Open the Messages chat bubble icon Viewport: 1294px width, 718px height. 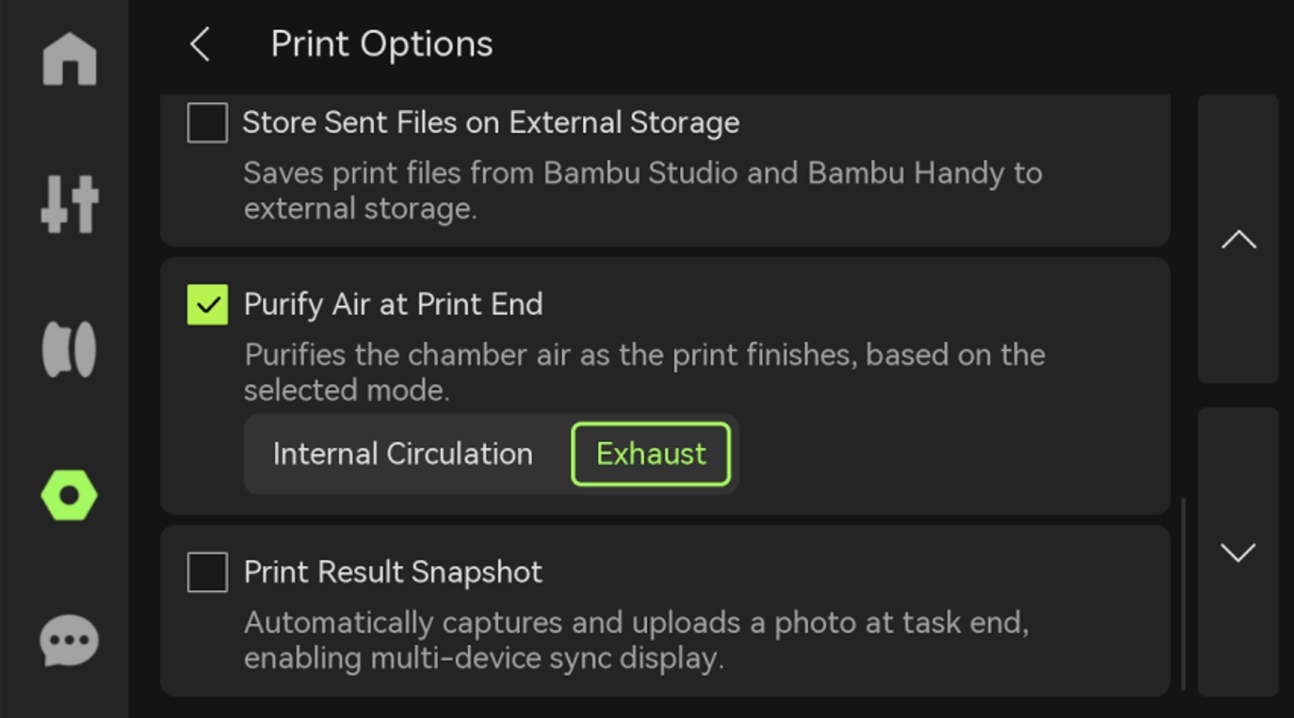tap(69, 641)
